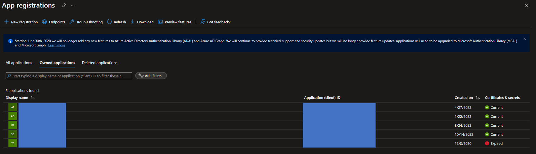Open Preview features panel
536x154 pixels.
click(175, 22)
